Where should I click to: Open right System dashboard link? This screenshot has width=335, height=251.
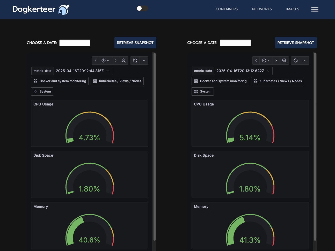point(203,92)
